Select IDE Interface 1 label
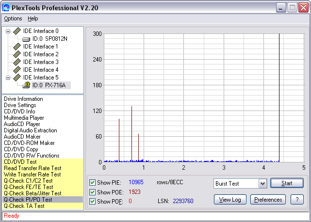This screenshot has height=222, width=311. (x=41, y=47)
